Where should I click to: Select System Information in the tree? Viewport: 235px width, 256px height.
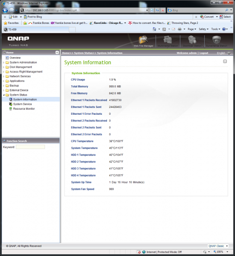[x=25, y=99]
